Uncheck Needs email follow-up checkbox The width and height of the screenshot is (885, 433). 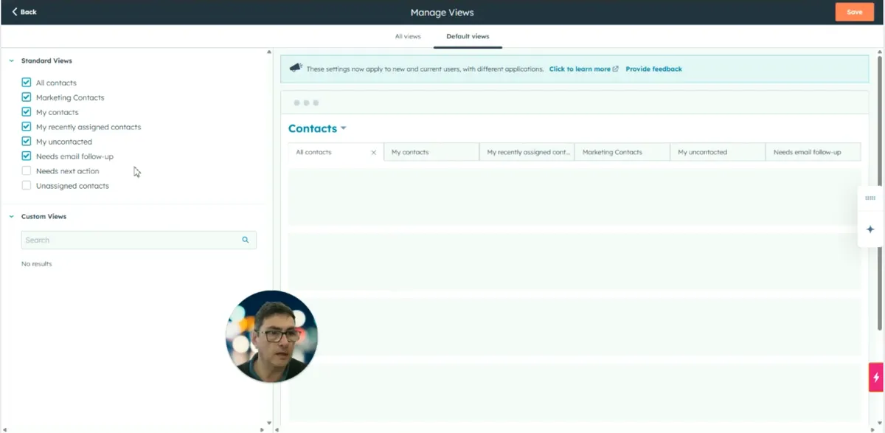(x=27, y=156)
